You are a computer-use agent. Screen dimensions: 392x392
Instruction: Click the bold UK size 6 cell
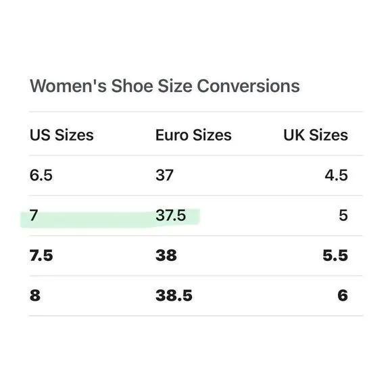[343, 295]
